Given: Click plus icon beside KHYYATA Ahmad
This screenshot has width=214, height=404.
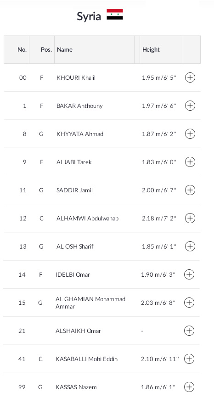Looking at the screenshot, I should point(190,134).
